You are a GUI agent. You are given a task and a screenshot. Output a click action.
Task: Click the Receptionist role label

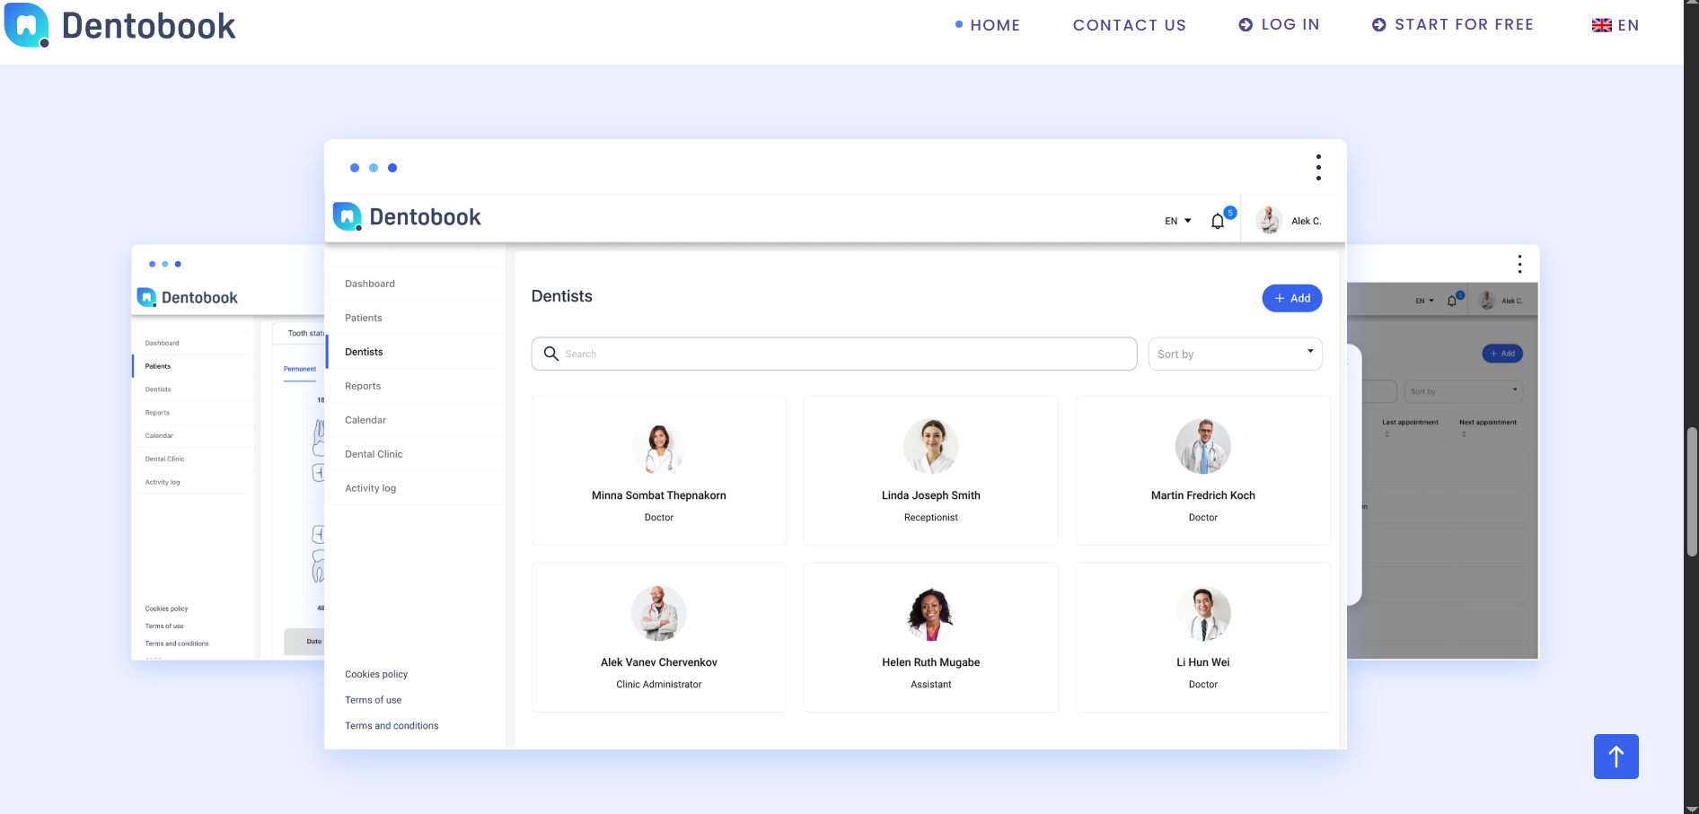(x=931, y=518)
